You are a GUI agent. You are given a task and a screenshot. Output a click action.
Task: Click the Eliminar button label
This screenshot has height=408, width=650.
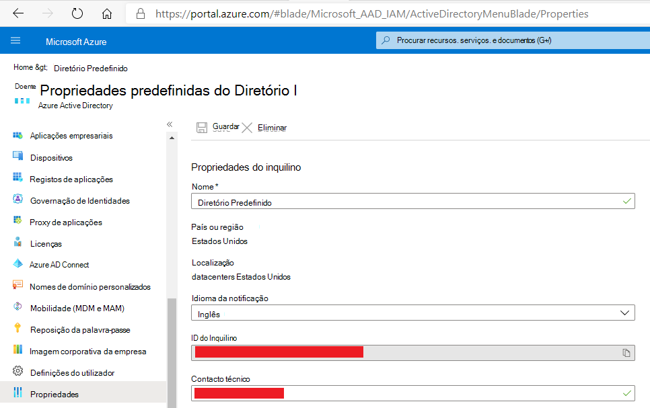(x=272, y=128)
